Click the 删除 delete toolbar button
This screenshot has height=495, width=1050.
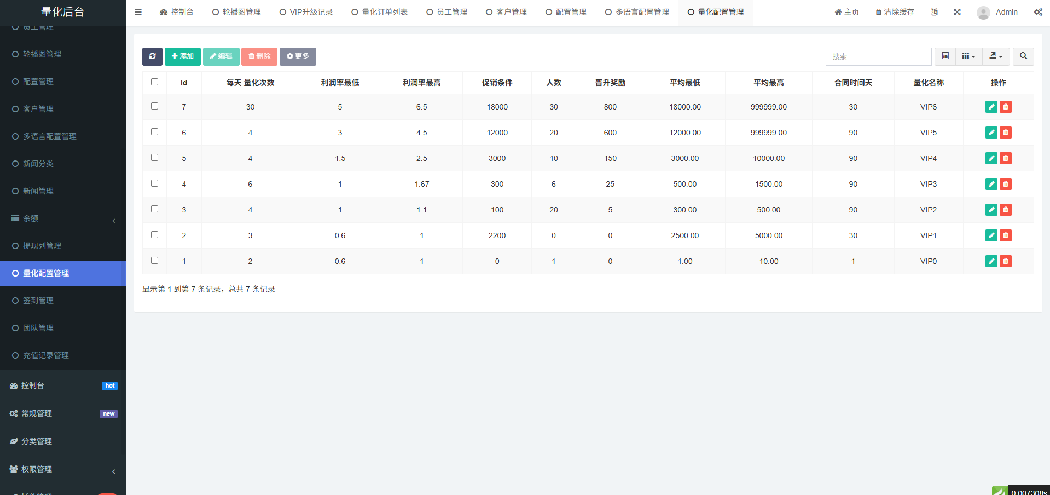click(x=259, y=56)
